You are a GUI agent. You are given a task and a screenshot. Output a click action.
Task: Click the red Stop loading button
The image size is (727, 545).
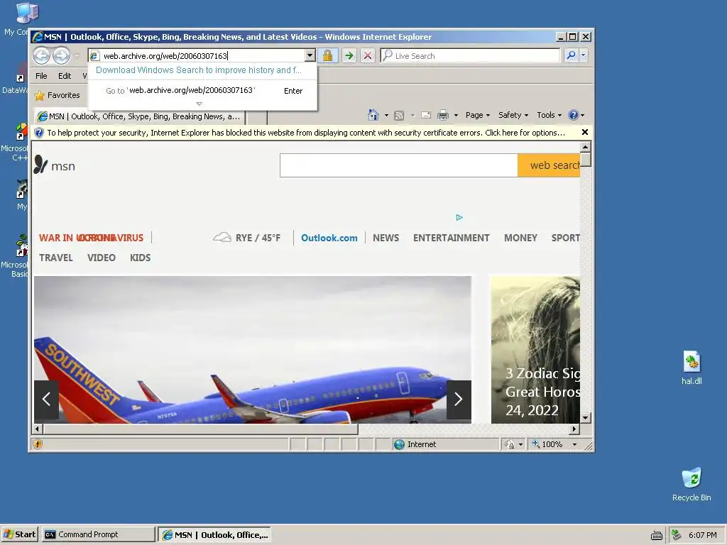368,55
